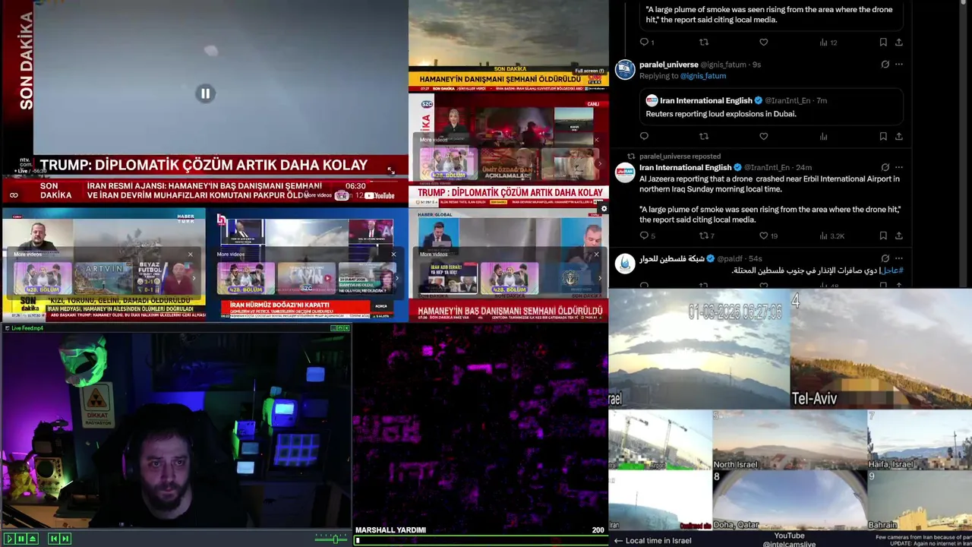The width and height of the screenshot is (972, 547).
Task: Bookmark paralel_universe Dubai tweet
Action: tap(883, 137)
